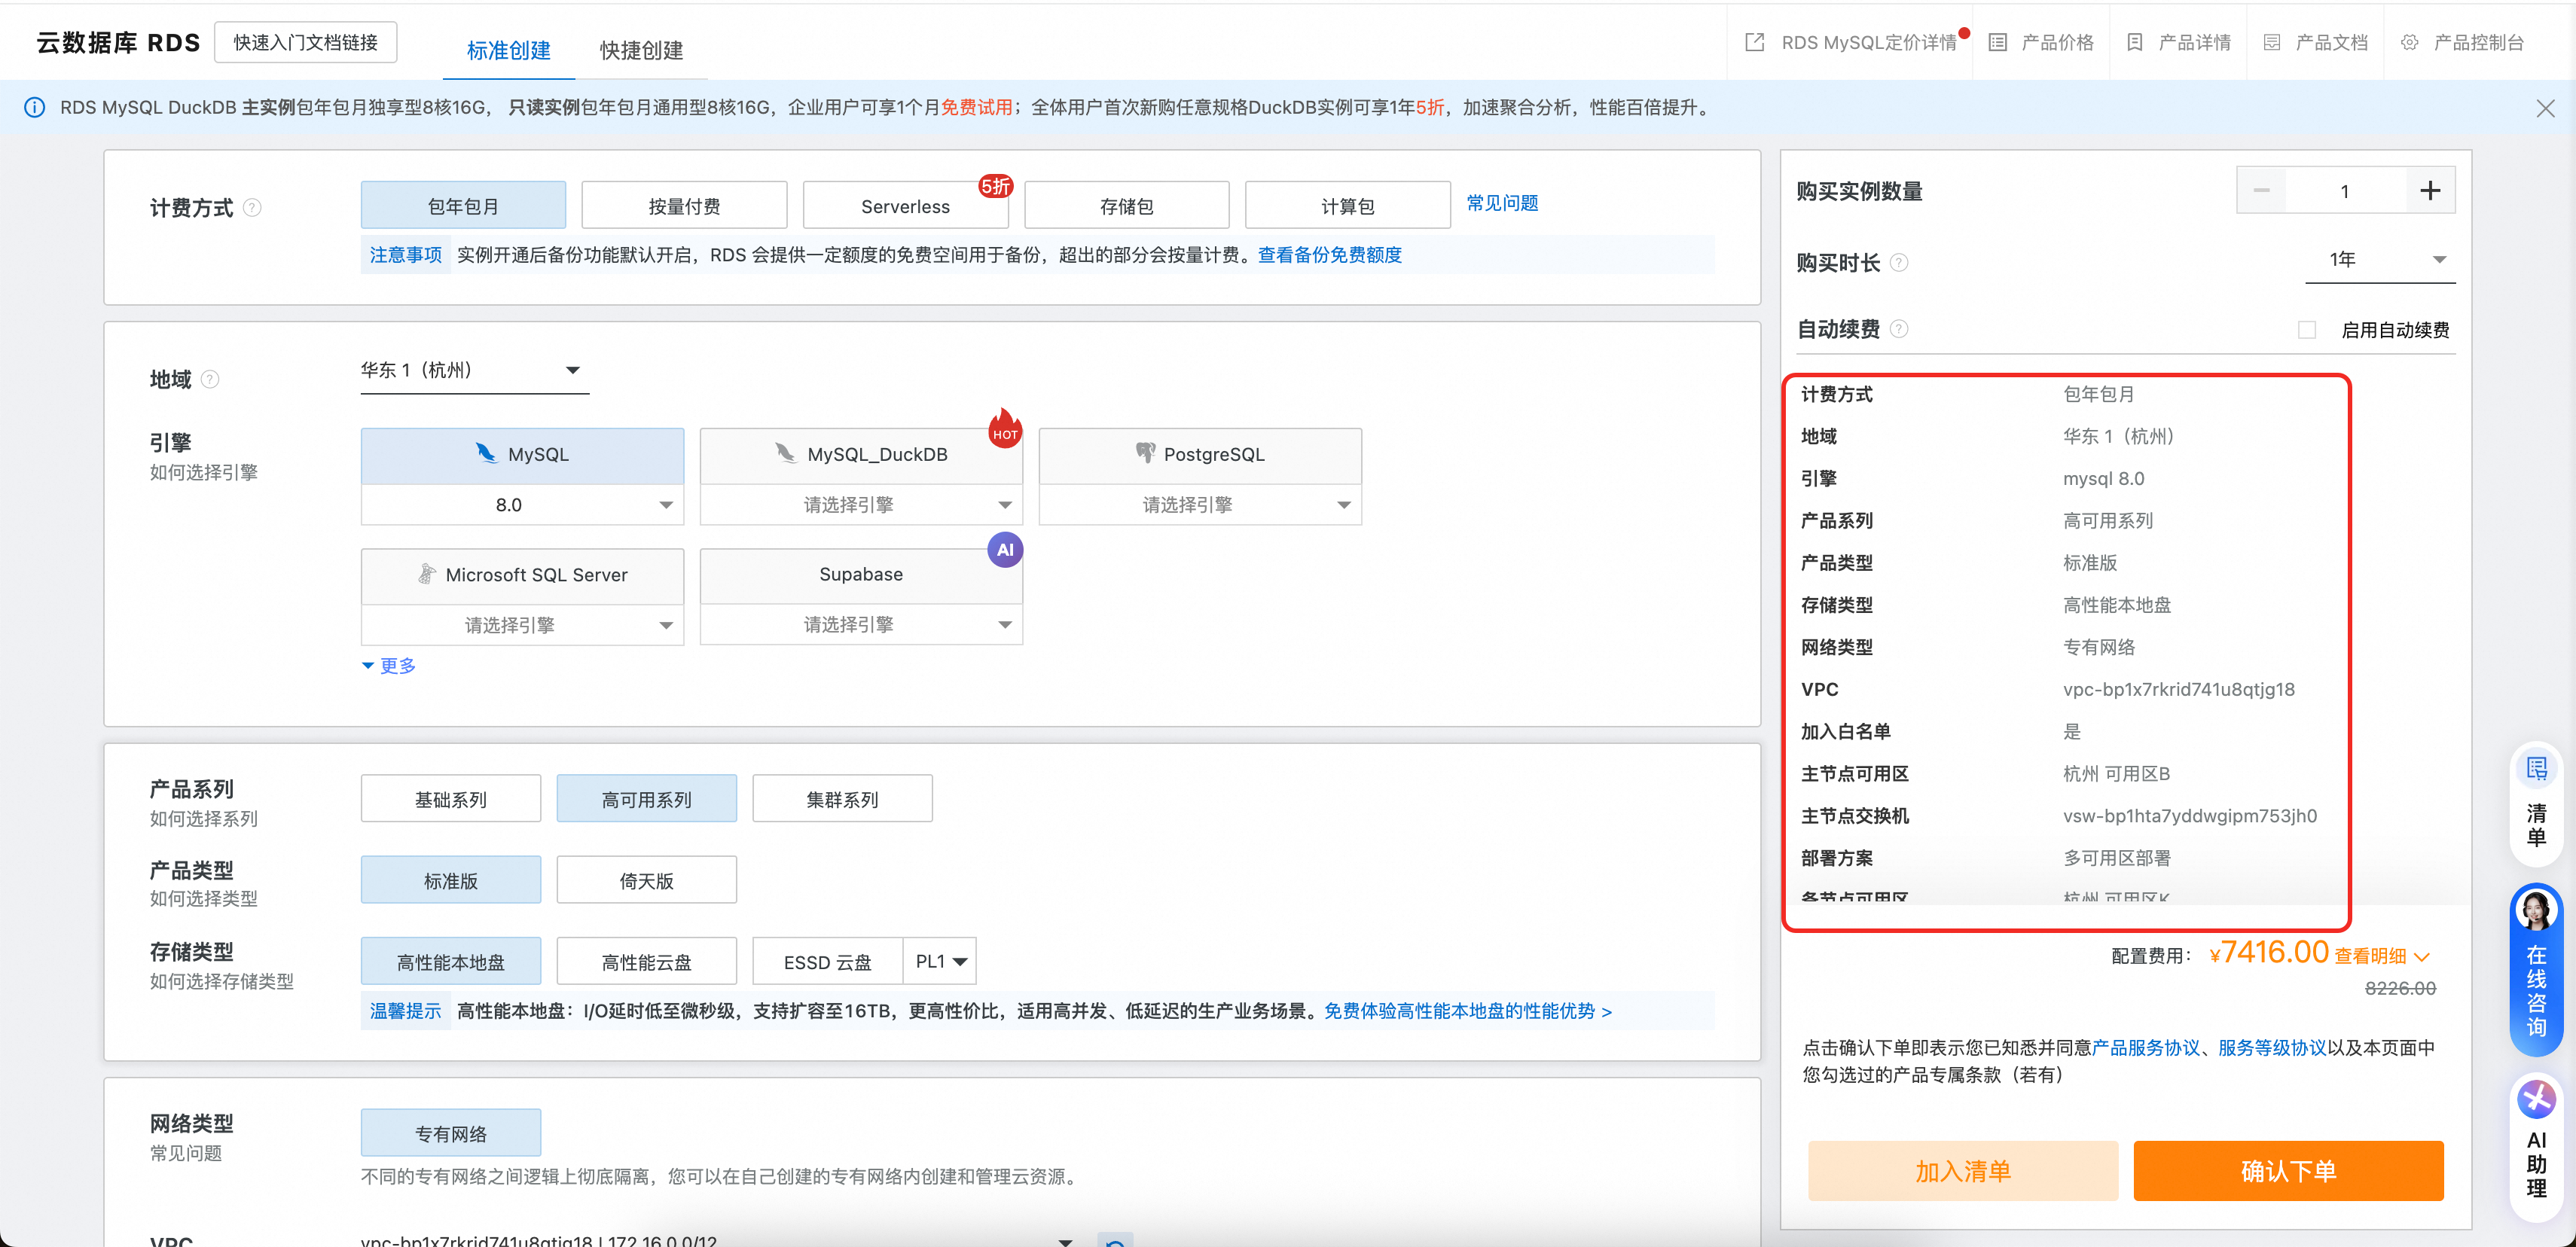The image size is (2576, 1247).
Task: Open RDS MySQL定价详情 external link icon
Action: [1754, 42]
